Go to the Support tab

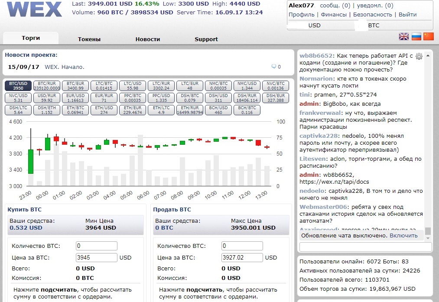206,39
